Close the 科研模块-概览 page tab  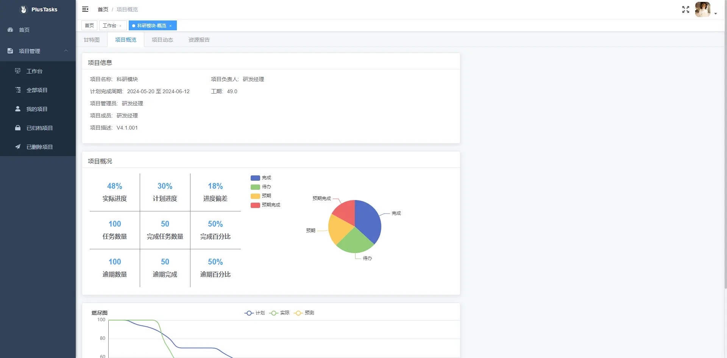pyautogui.click(x=171, y=26)
